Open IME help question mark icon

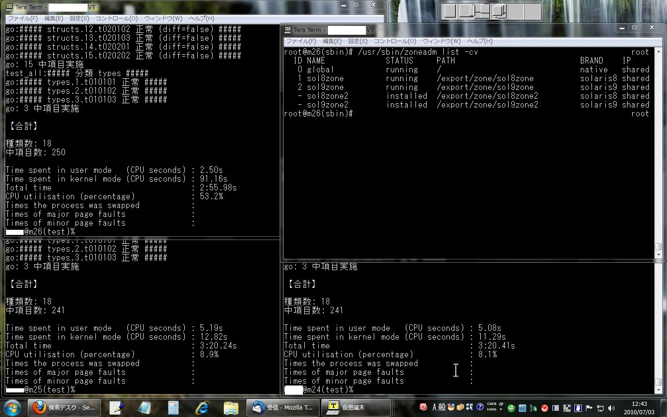coord(480,407)
